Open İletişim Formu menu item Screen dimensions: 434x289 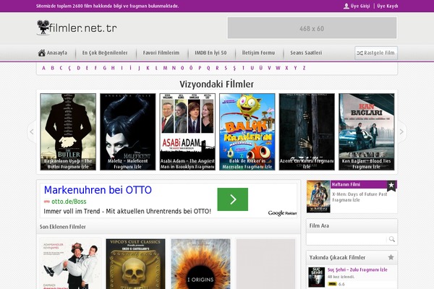(x=258, y=53)
